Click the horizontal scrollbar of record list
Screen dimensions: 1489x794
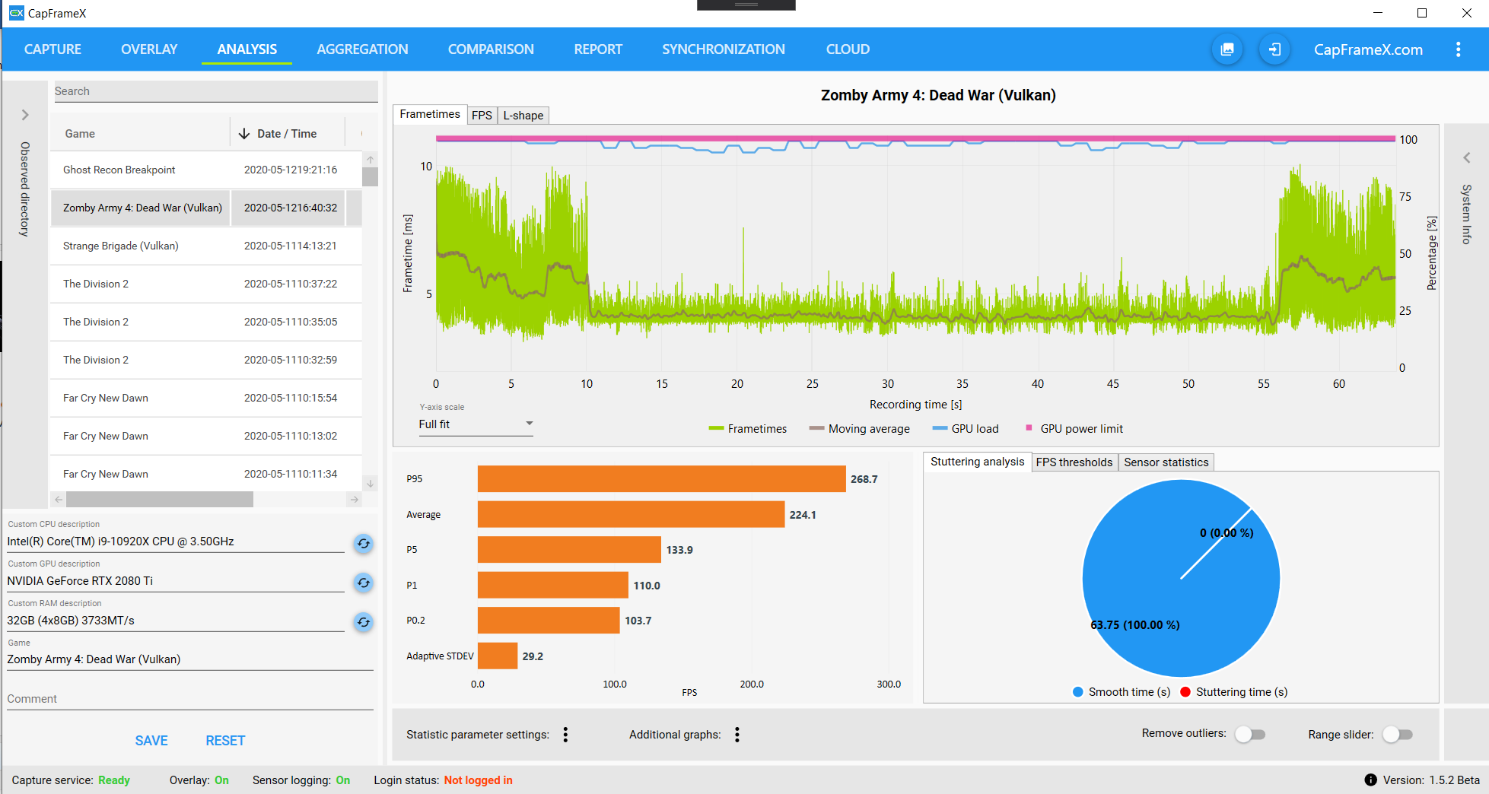pyautogui.click(x=160, y=500)
